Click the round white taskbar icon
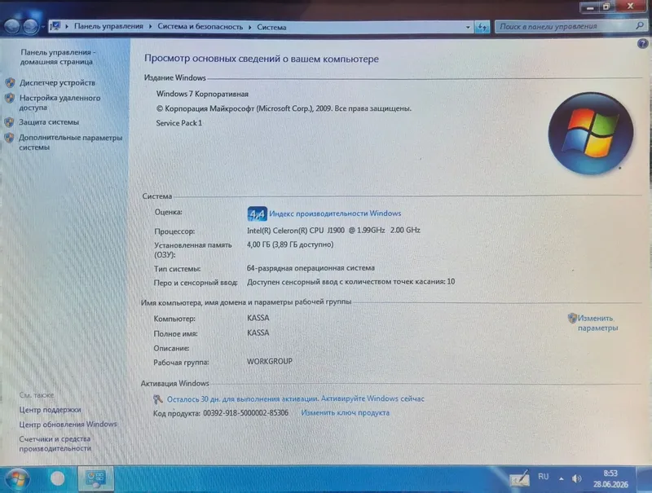This screenshot has height=493, width=652. tap(57, 478)
